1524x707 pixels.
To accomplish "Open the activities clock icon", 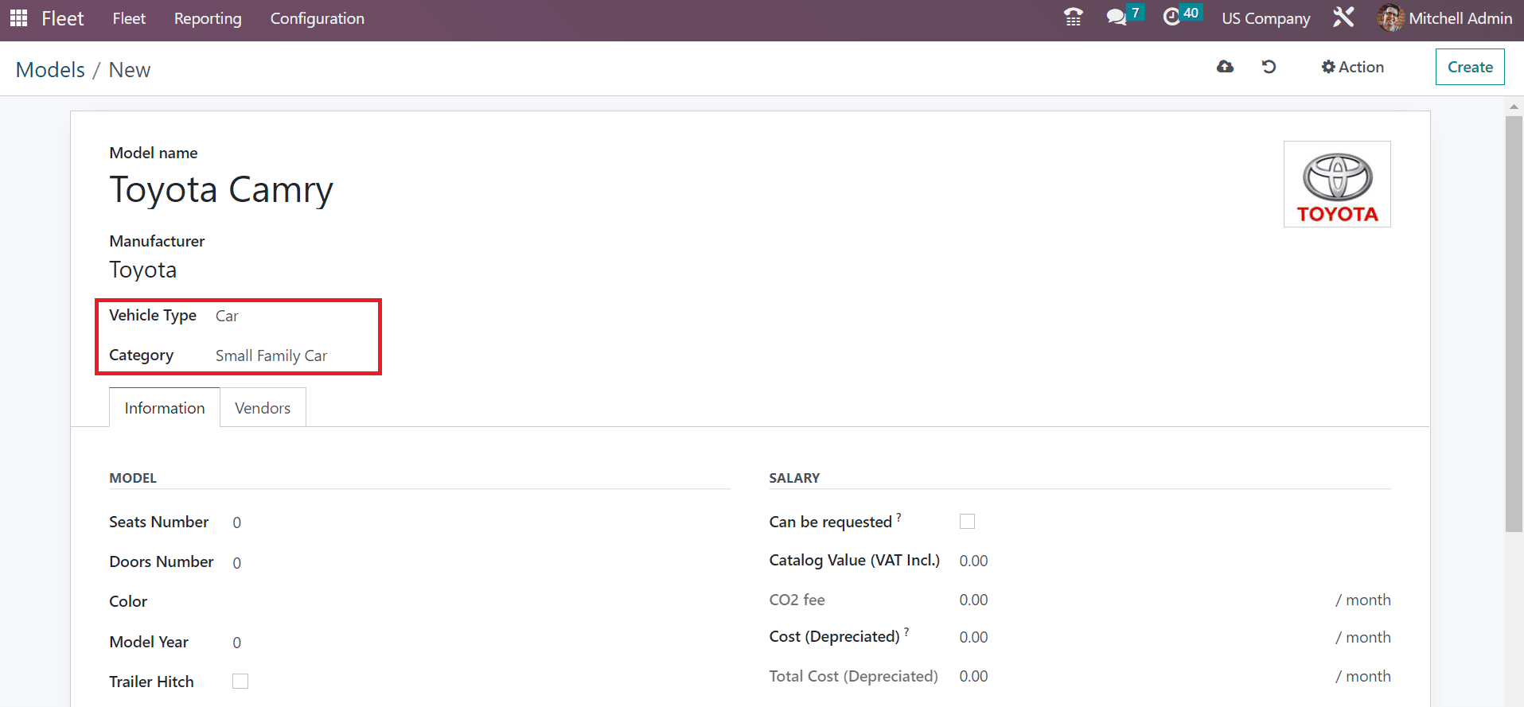I will (x=1171, y=17).
